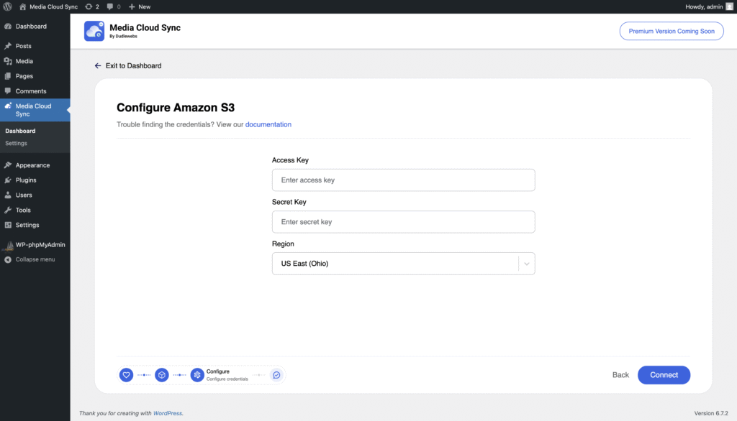Open the documentation link
Screen dimensions: 737x421
point(268,124)
